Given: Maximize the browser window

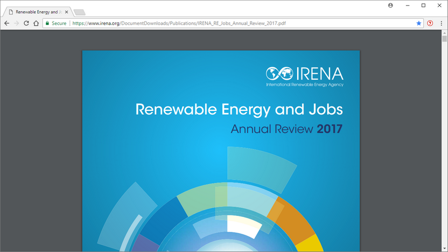Looking at the screenshot, I should pyautogui.click(x=423, y=5).
